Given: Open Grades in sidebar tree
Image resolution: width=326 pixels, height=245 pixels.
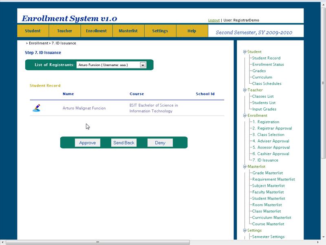Looking at the screenshot, I should coord(259,71).
